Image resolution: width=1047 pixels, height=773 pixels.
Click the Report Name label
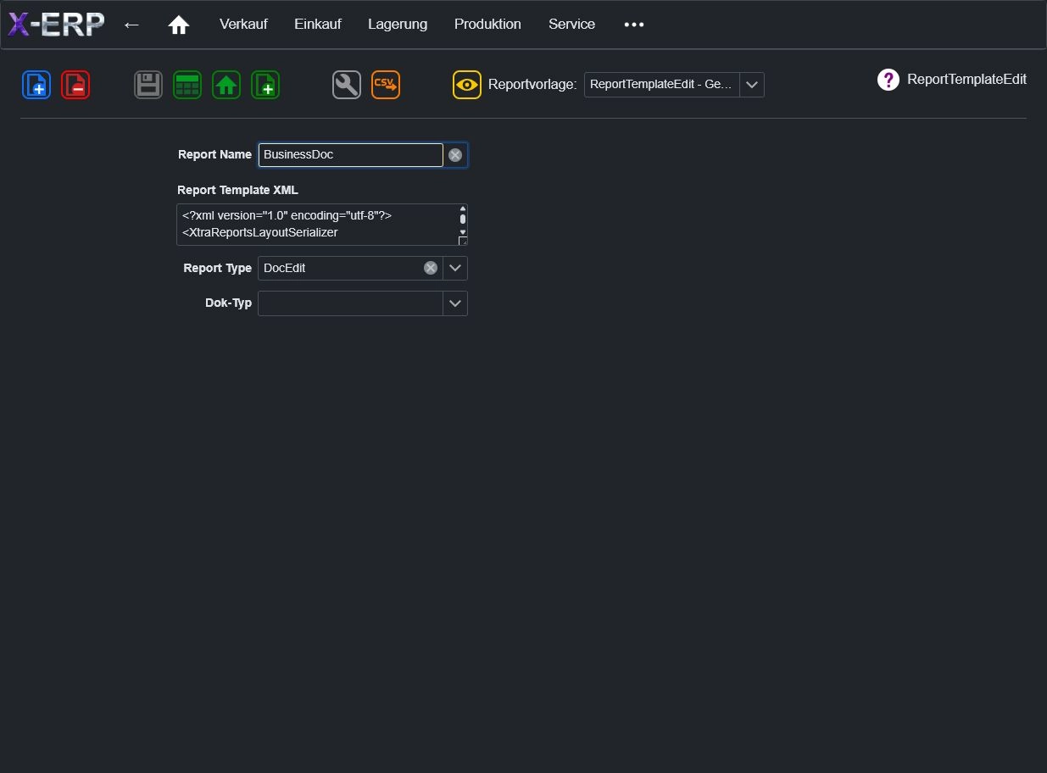pos(214,154)
